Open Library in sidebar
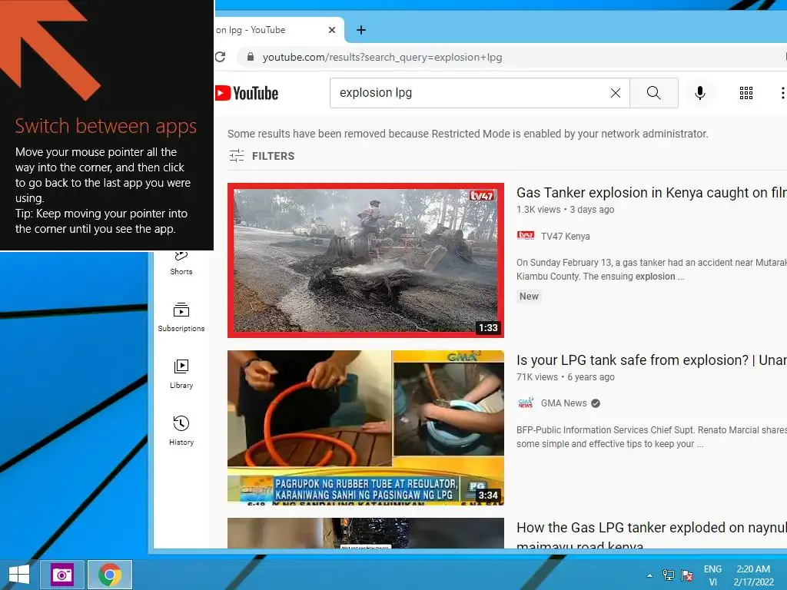Viewport: 787px width, 590px height. pyautogui.click(x=181, y=374)
